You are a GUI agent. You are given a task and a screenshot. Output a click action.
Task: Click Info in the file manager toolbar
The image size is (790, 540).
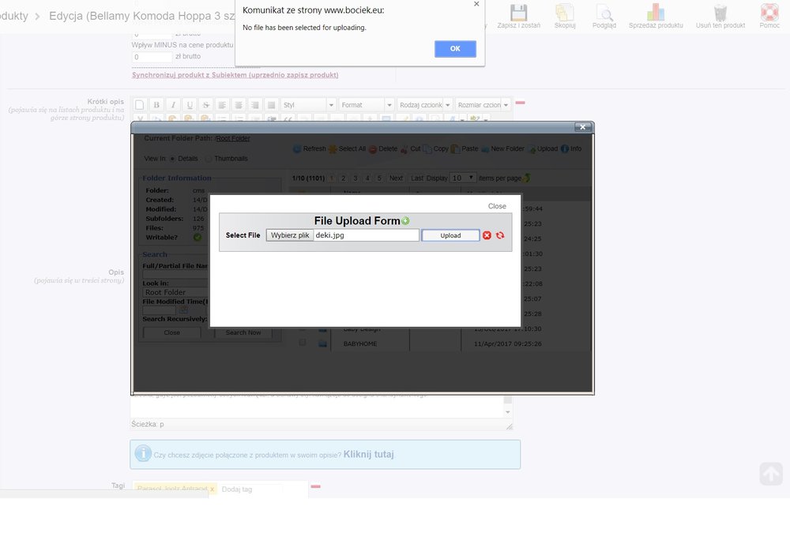(x=571, y=149)
